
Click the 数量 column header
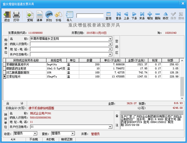pyautogui.click(x=90, y=60)
